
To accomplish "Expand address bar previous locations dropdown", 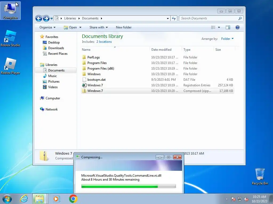I will [x=168, y=18].
